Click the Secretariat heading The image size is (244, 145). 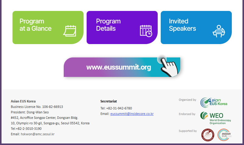(x=109, y=101)
